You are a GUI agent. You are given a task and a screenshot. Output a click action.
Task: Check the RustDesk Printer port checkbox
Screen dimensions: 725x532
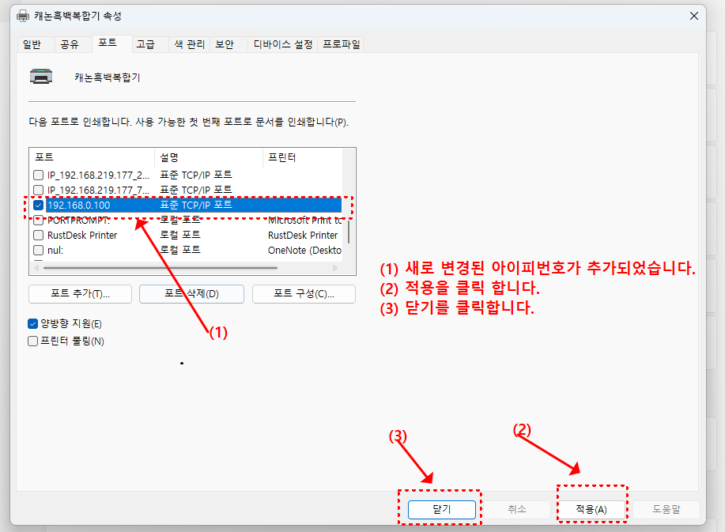tap(37, 236)
